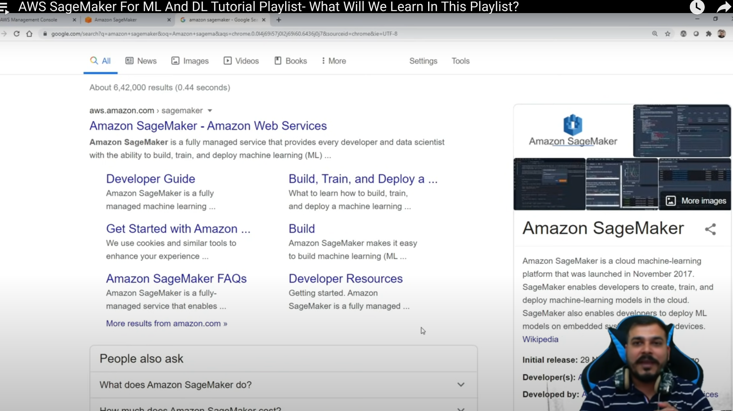Open search Tools
The image size is (733, 411).
tap(461, 61)
